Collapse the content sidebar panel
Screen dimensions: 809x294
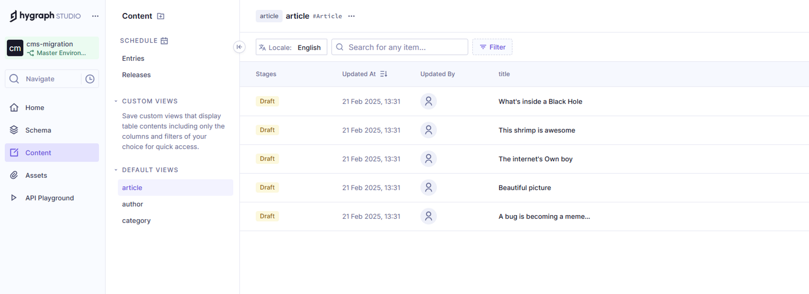click(239, 47)
